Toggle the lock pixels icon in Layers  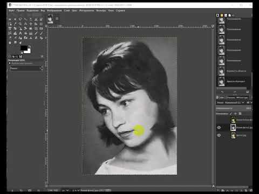231,114
